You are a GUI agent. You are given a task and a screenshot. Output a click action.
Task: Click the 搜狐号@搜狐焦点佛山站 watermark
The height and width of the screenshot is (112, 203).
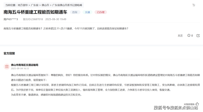click(x=176, y=108)
